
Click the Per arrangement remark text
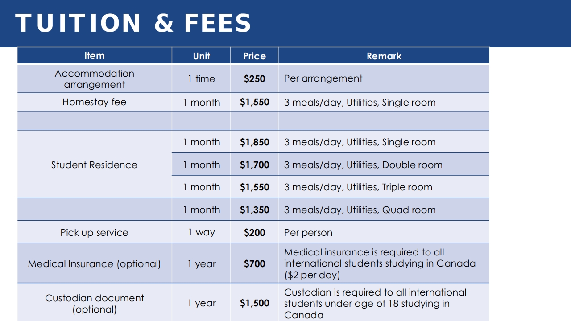[x=323, y=78]
